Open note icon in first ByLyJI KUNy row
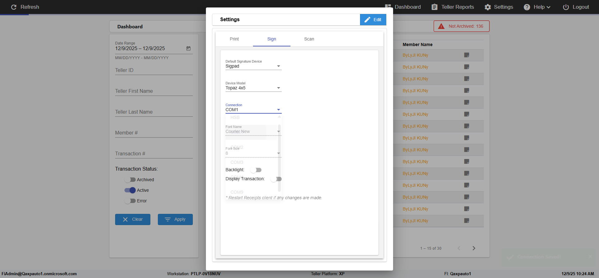599x278 pixels. 467,55
